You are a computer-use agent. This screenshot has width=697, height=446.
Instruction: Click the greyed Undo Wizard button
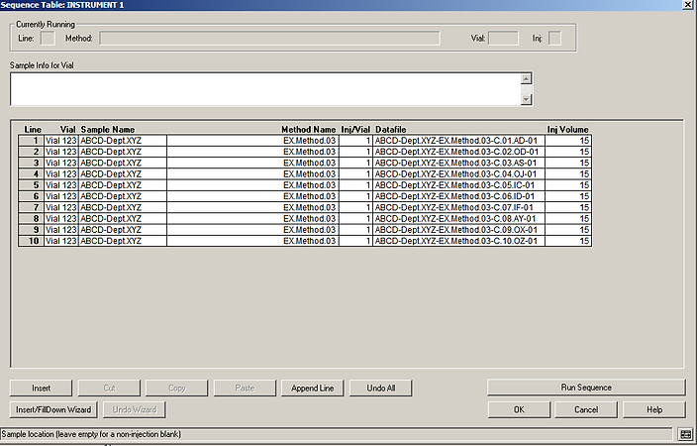coord(135,409)
